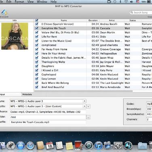This screenshot has width=152, height=152.
Task: Open the Channels value dropdown
Action: [x=149, y=119]
